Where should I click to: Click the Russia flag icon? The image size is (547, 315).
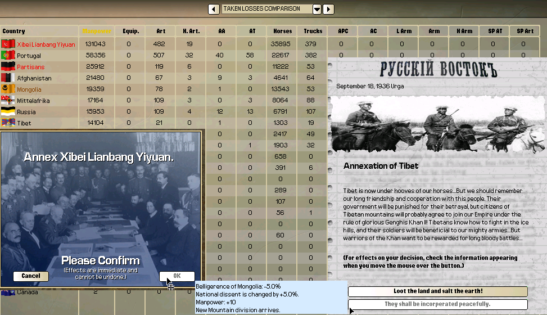[8, 111]
